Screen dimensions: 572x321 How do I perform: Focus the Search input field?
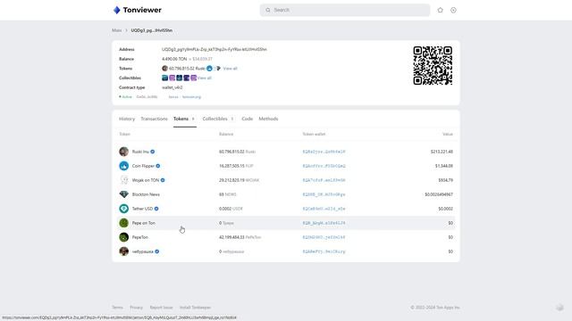[x=345, y=10]
